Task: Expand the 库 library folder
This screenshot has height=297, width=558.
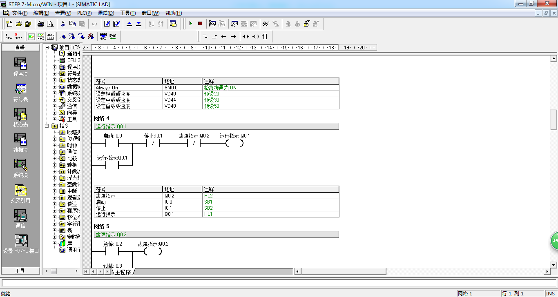Action: [55, 243]
